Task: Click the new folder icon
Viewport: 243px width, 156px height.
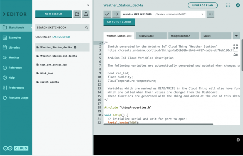Action: (x=77, y=14)
